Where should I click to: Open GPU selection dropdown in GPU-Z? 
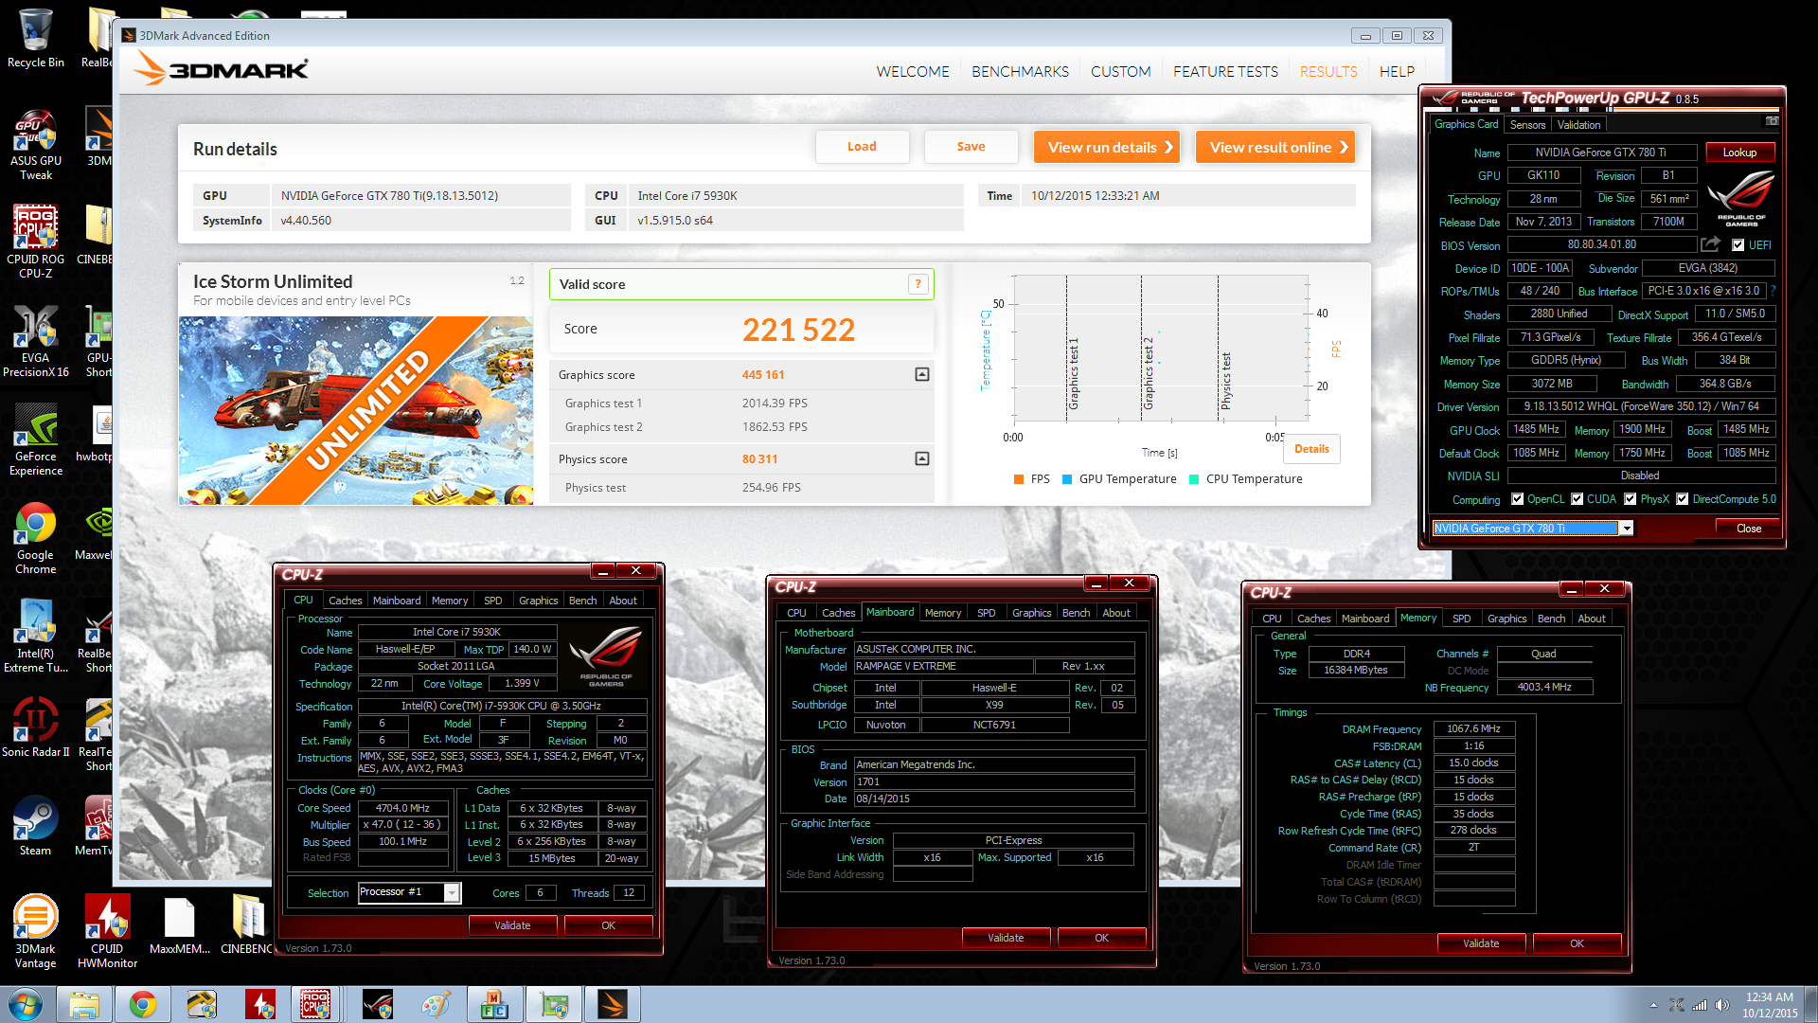pos(1626,529)
